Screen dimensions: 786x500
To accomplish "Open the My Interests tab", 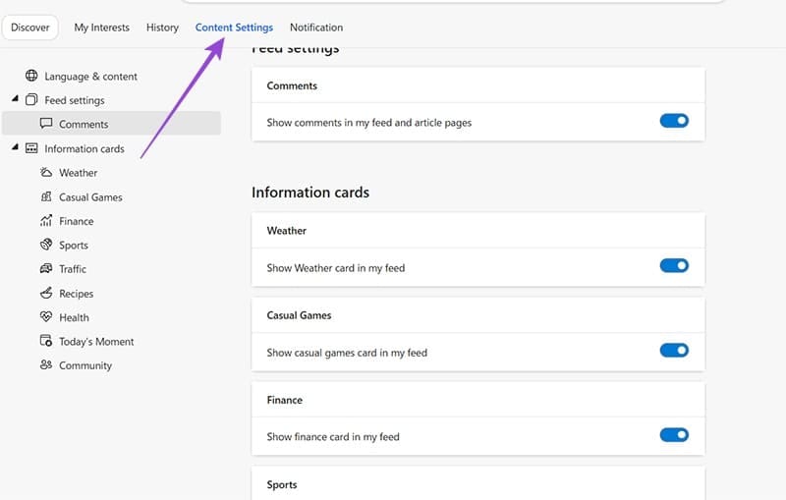I will click(102, 28).
